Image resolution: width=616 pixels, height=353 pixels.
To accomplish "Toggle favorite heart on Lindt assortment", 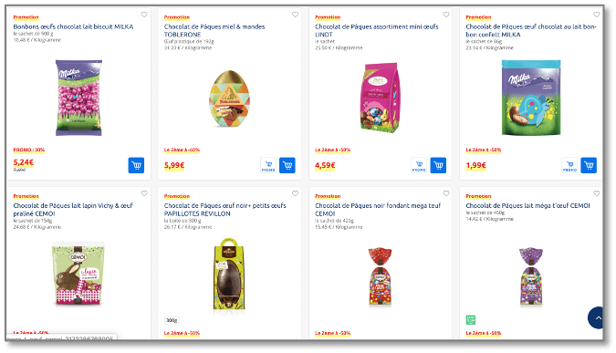I will [x=446, y=15].
